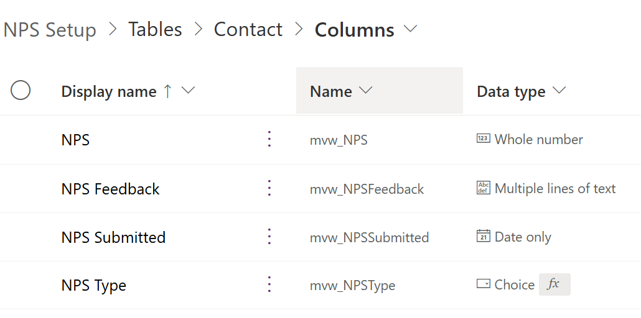Toggle the select all rows circle

point(21,91)
